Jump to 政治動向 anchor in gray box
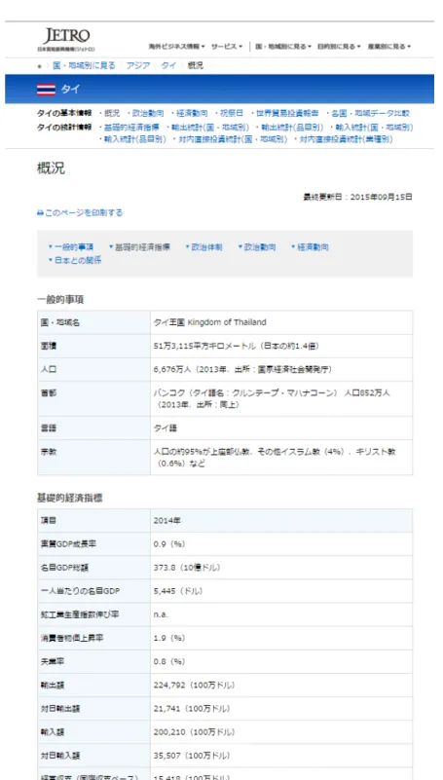Image resolution: width=443 pixels, height=780 pixels. [x=260, y=247]
